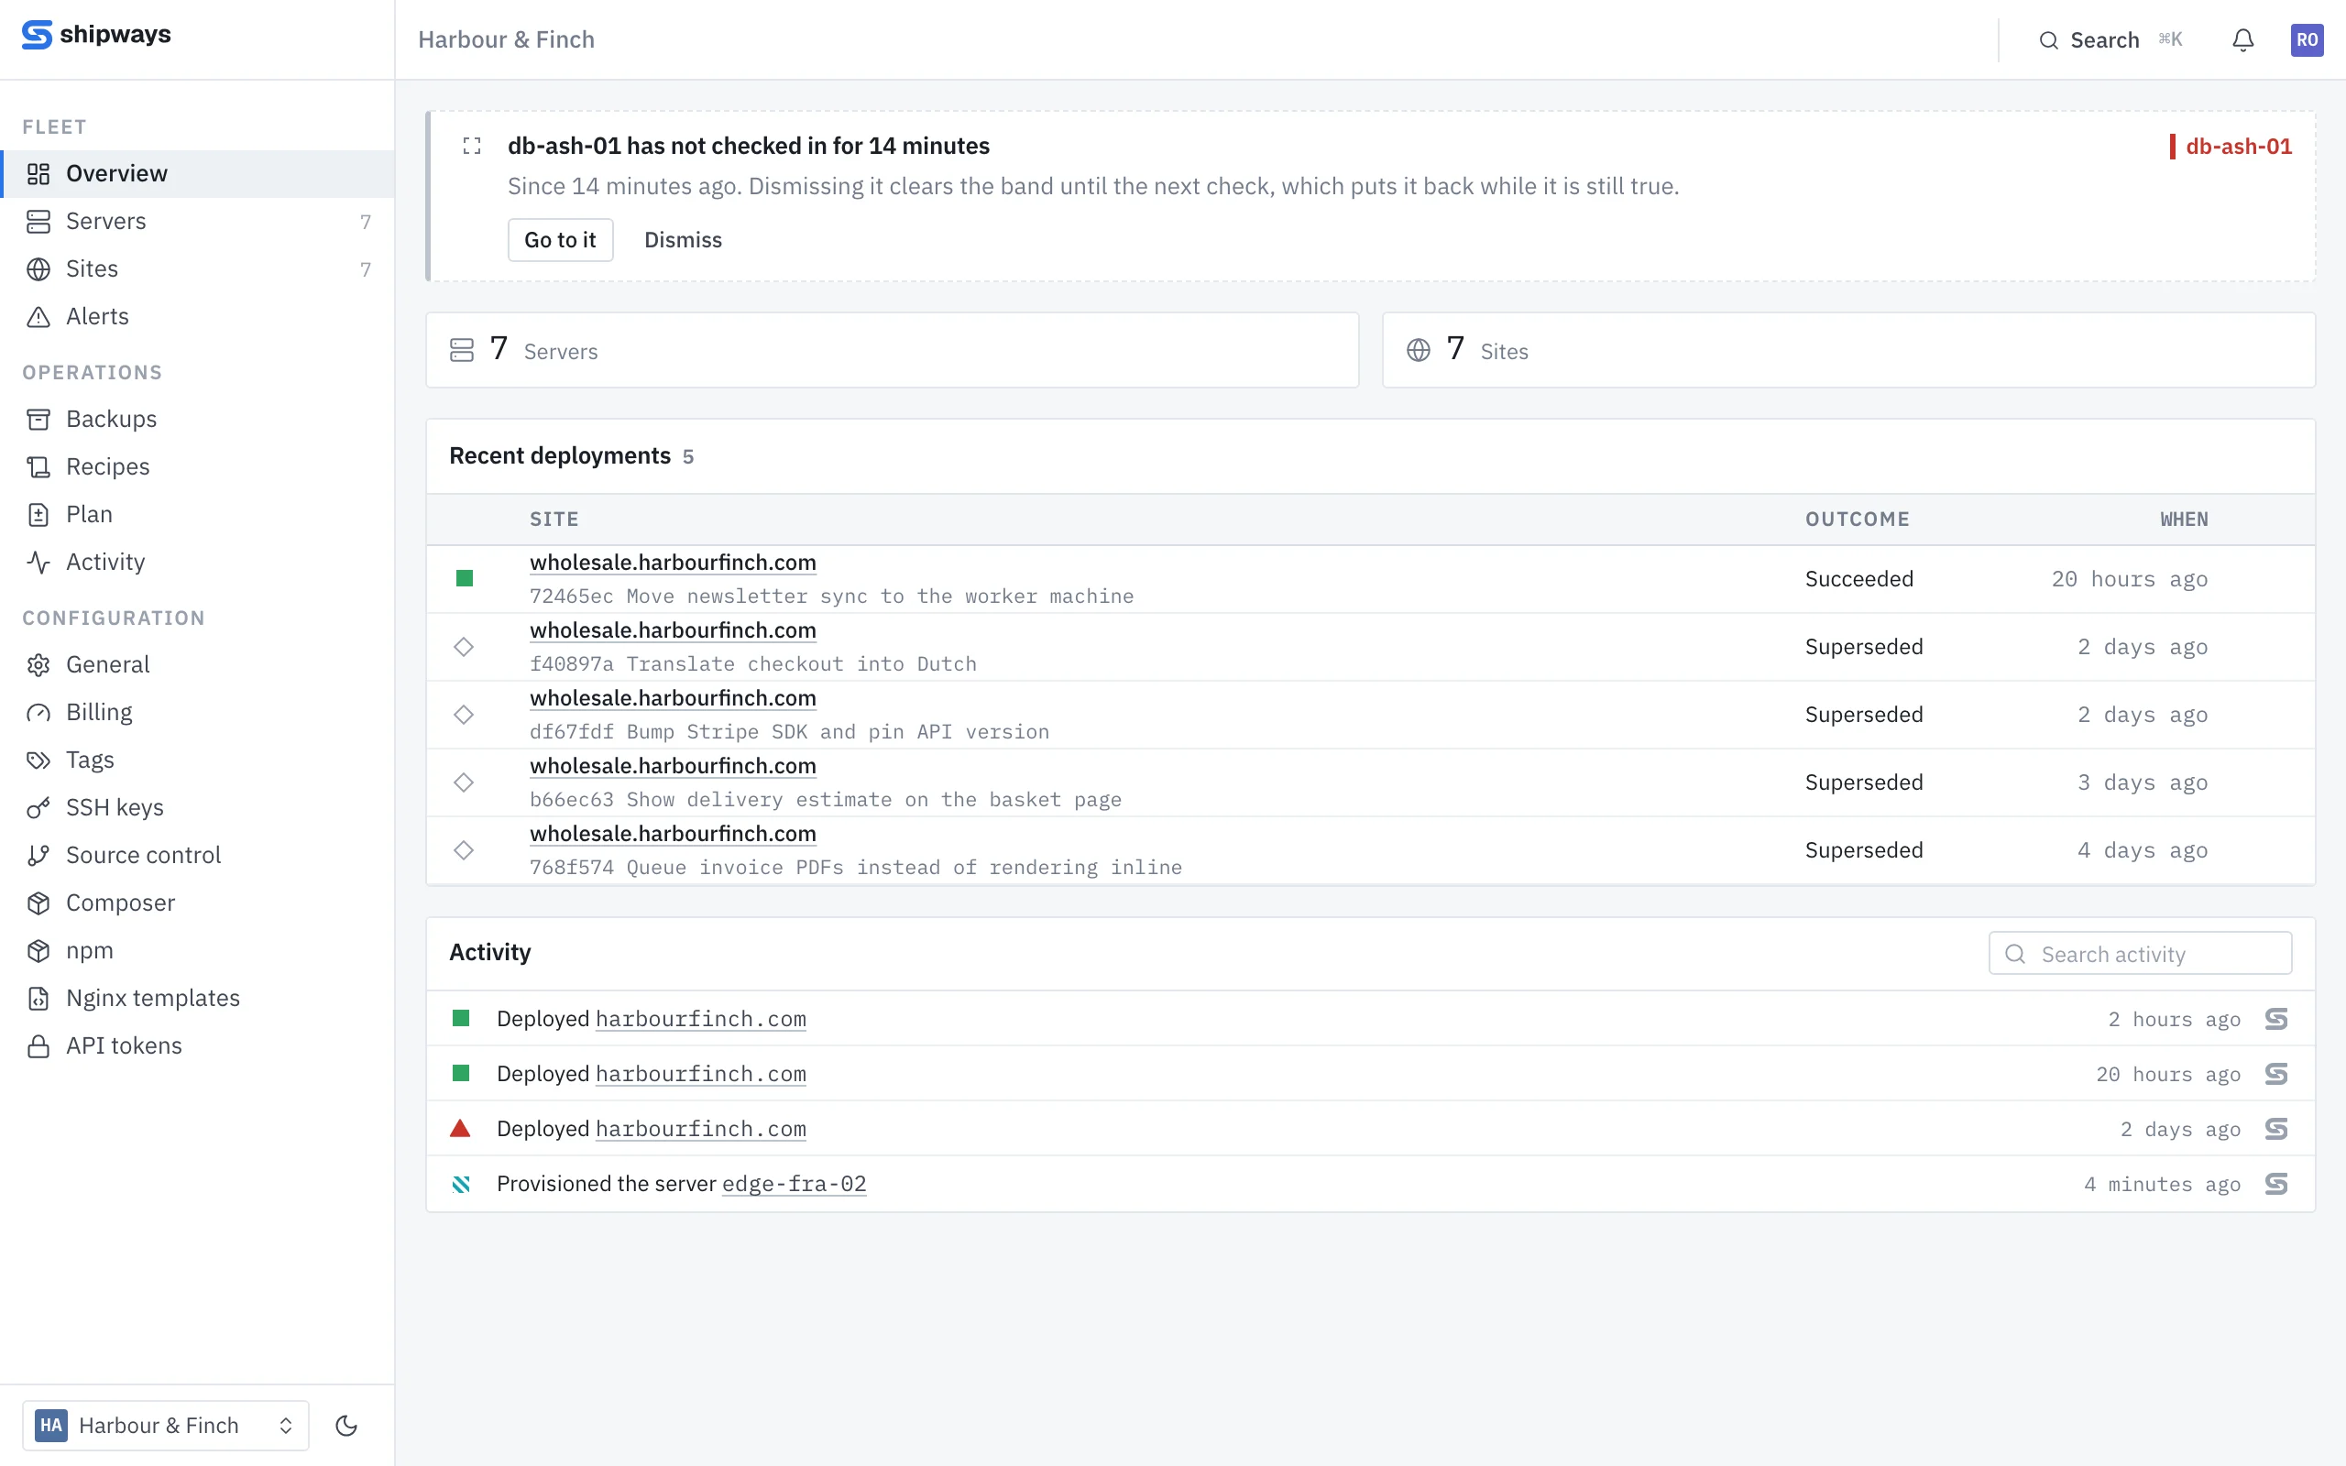
Task: Open the edge-fra-02 server link
Action: pyautogui.click(x=794, y=1184)
